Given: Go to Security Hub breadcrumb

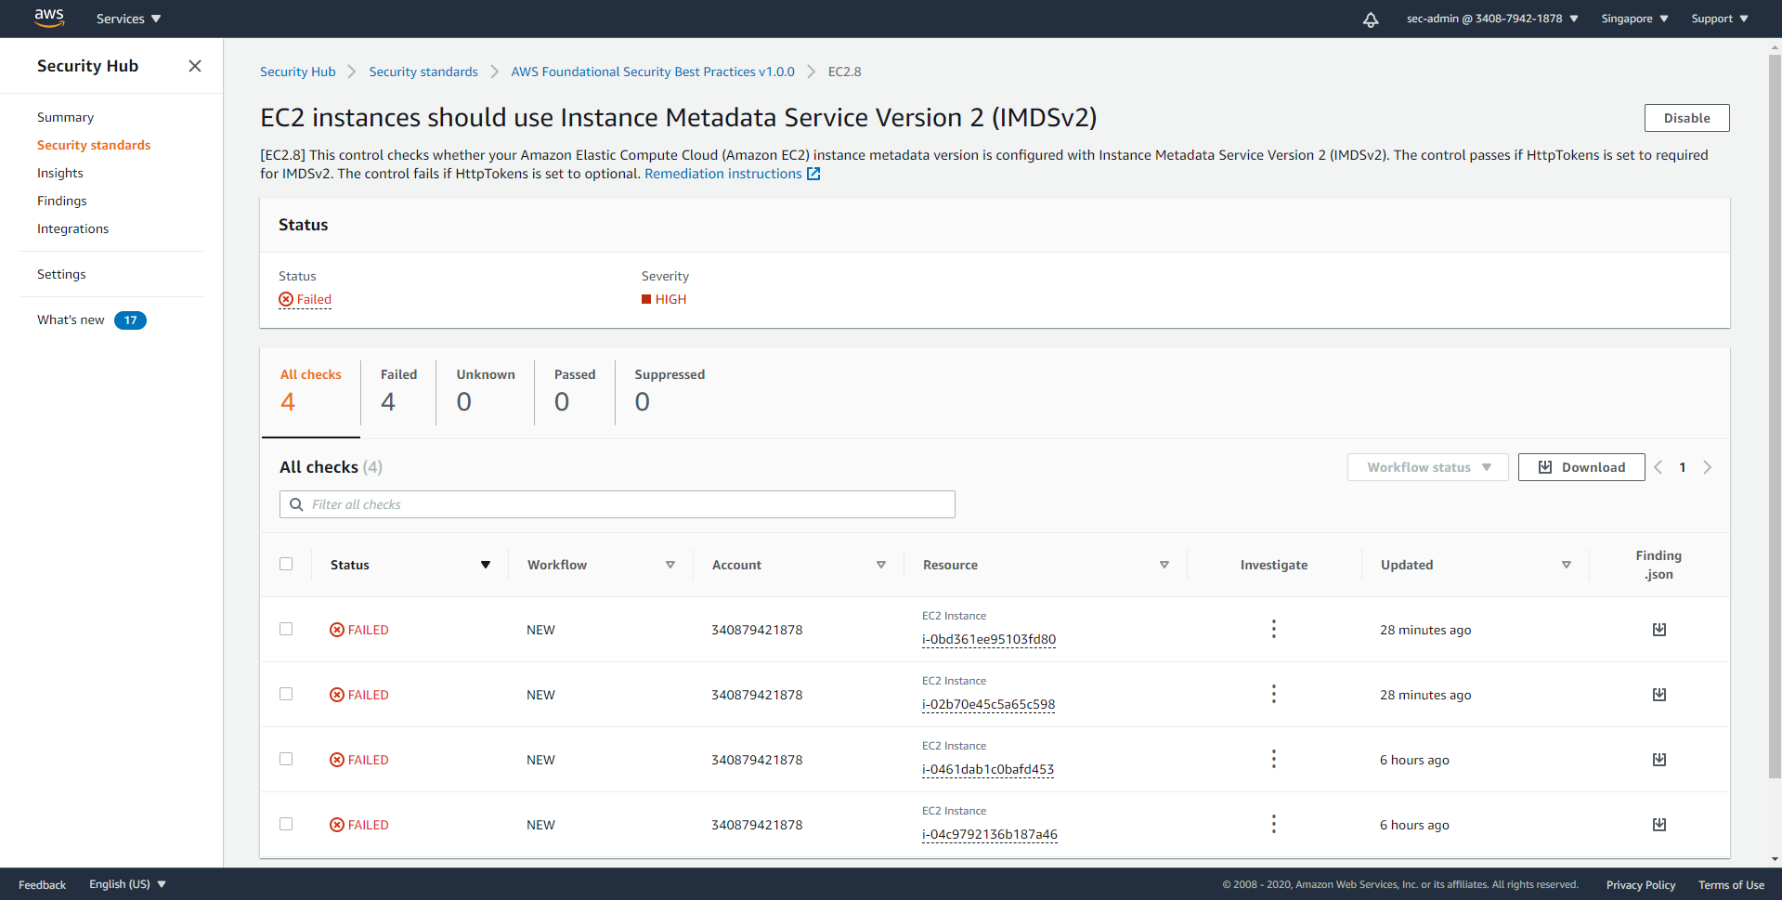Looking at the screenshot, I should [298, 72].
